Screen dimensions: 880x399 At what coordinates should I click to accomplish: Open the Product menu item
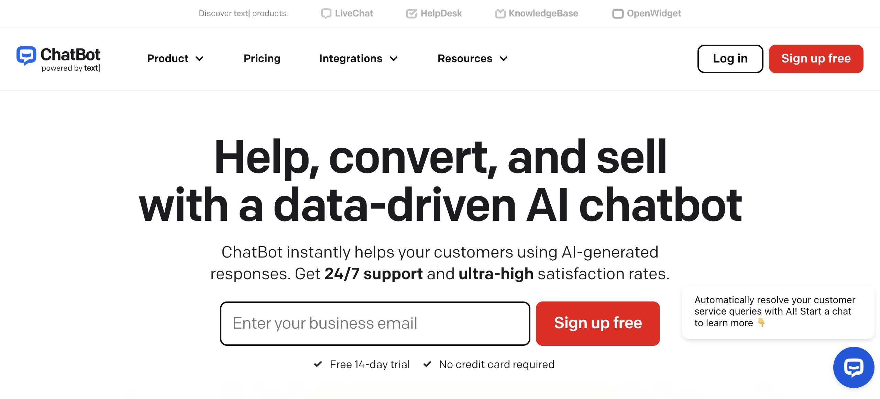pos(168,59)
